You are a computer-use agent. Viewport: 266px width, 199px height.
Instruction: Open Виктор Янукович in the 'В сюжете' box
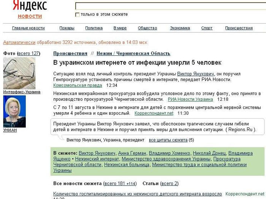point(97,153)
